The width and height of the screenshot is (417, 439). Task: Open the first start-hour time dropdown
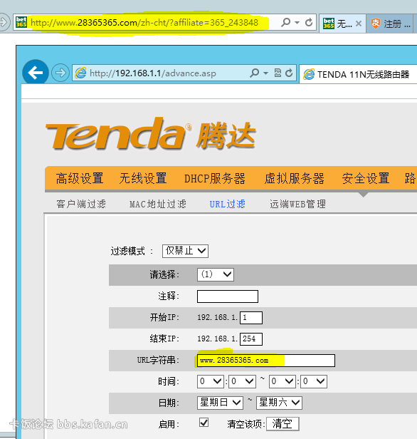pos(211,381)
